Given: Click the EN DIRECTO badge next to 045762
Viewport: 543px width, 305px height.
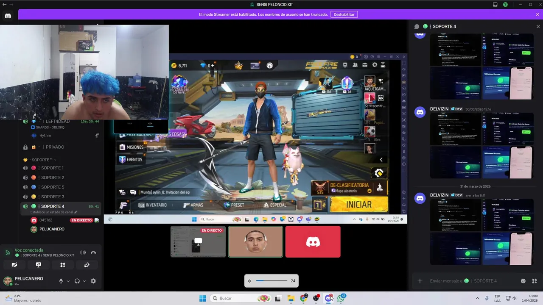Looking at the screenshot, I should (81, 220).
